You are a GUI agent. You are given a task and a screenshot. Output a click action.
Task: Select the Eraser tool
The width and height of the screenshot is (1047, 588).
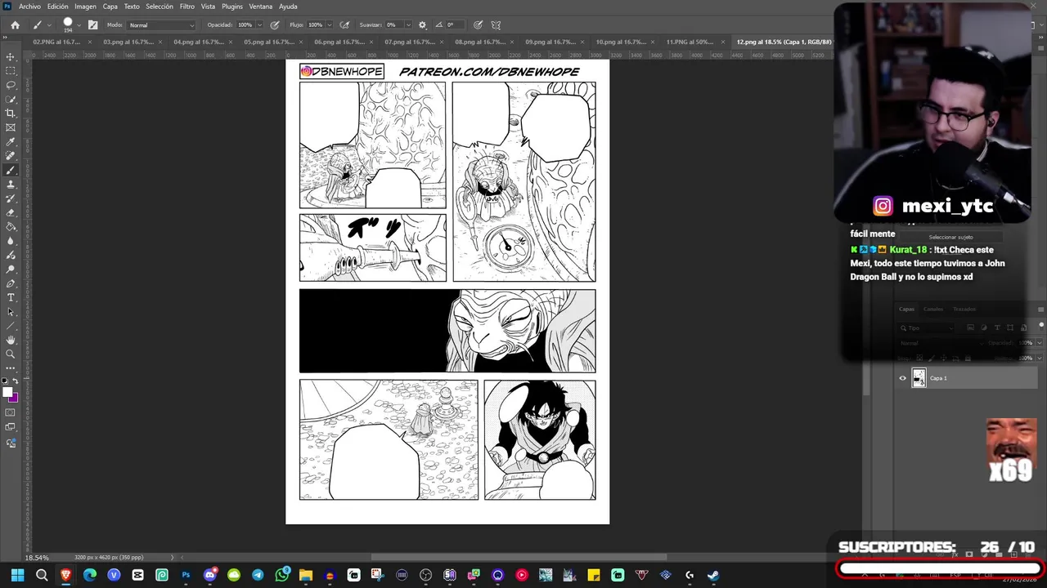point(11,212)
